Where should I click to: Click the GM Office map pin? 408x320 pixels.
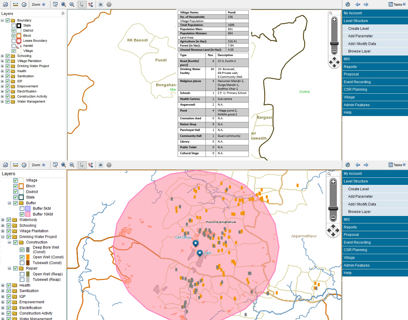tap(196, 244)
